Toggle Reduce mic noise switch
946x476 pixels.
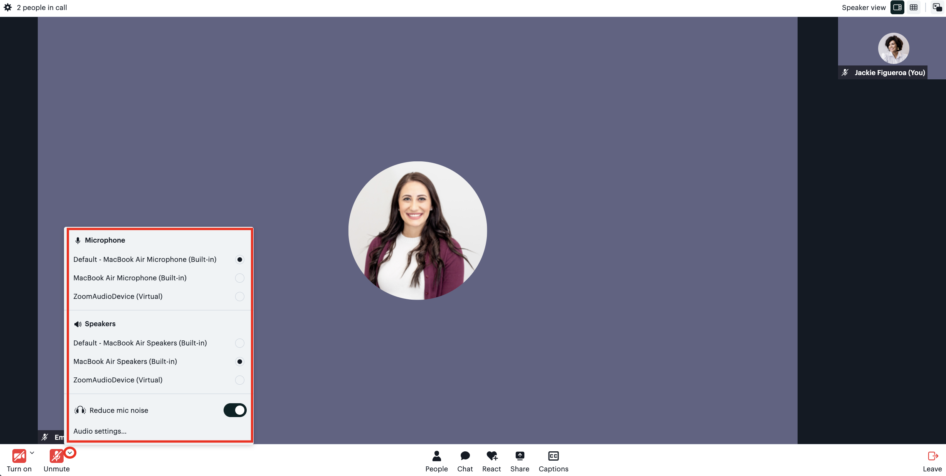(235, 410)
